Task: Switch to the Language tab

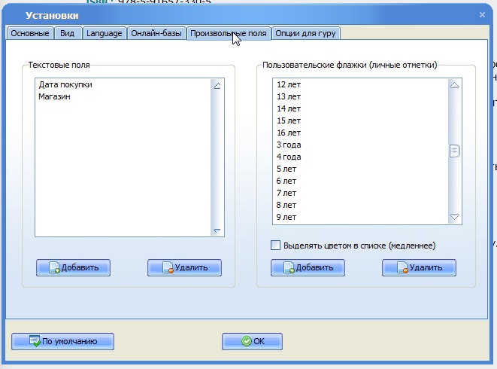Action: coord(104,33)
